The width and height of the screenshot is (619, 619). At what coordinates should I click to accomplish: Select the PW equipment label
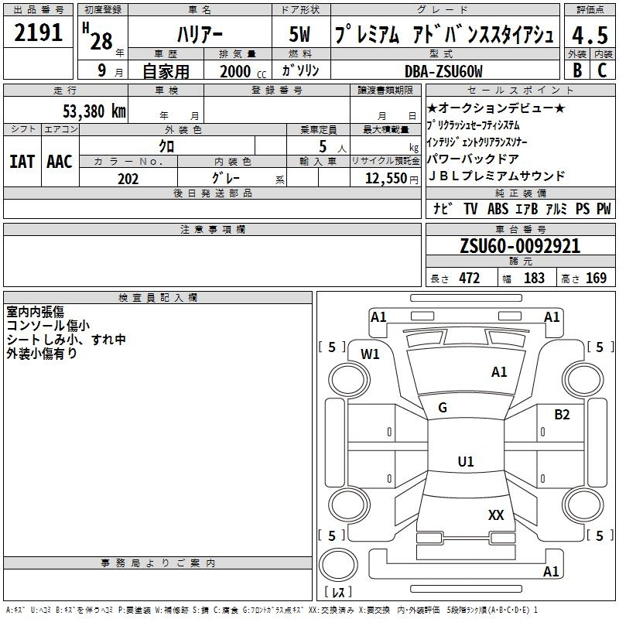click(604, 209)
